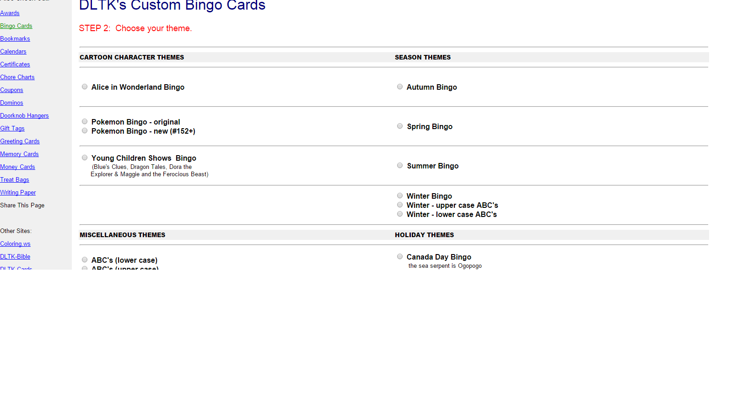Click the Winter - lower case ABC's label
Viewport: 732px width, 412px height.
coord(452,214)
